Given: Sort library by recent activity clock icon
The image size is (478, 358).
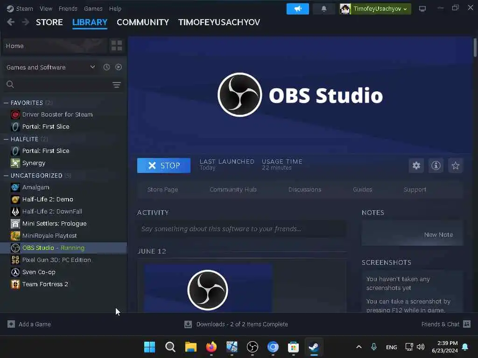Looking at the screenshot, I should click(x=106, y=67).
